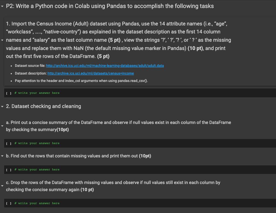Collapse the concise summary subsection 'a'

pos(2,126)
